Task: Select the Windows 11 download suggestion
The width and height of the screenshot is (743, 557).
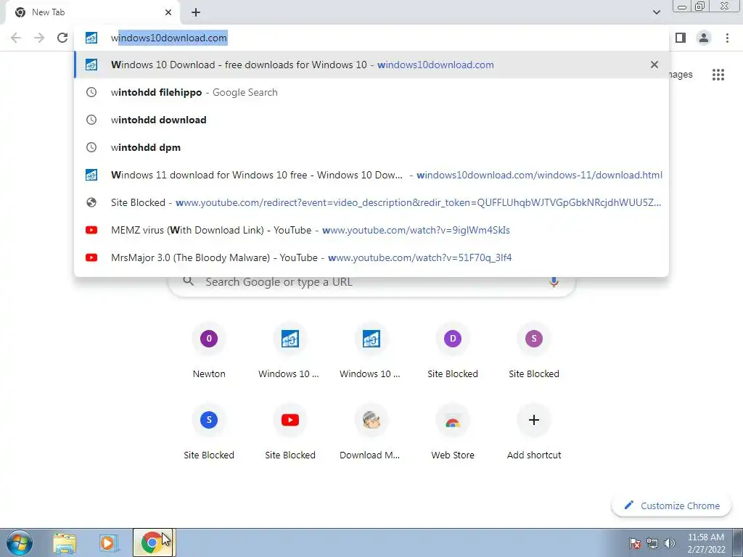Action: 371,175
